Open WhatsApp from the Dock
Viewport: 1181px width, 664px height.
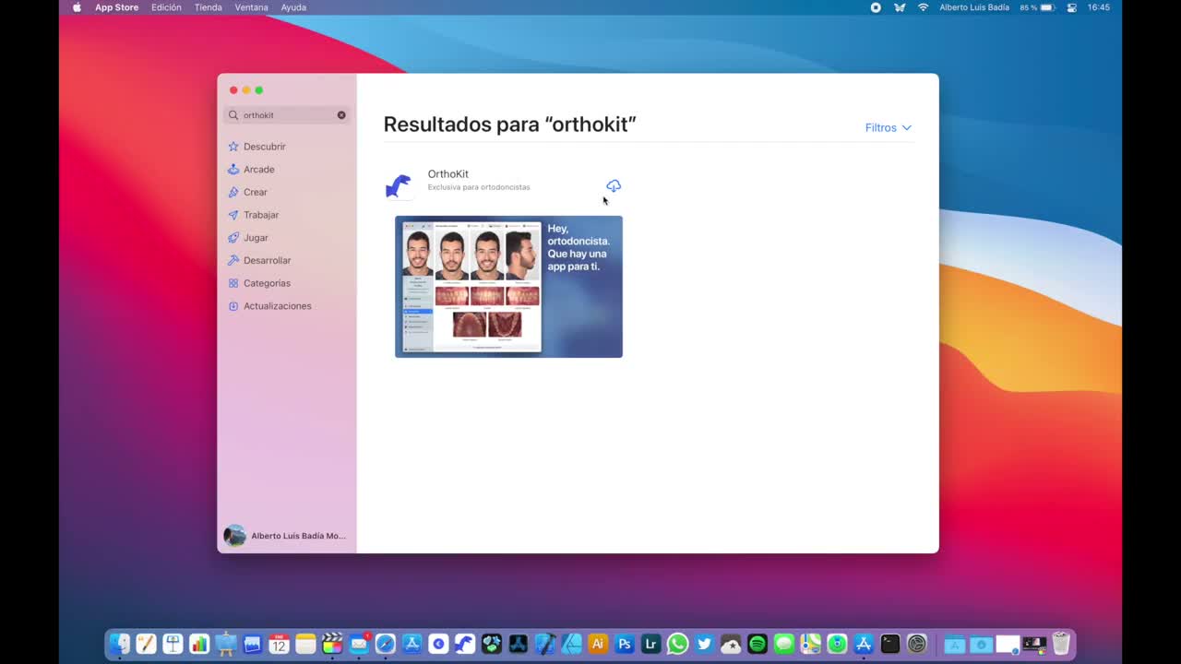678,644
